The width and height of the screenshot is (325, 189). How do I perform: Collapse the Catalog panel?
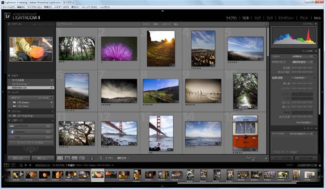(x=9, y=76)
